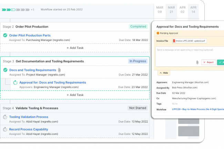
Task: Click Due Date 18 Mar 2022 text
Action: click(x=133, y=40)
